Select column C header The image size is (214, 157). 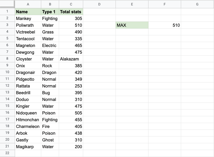coord(71,4)
